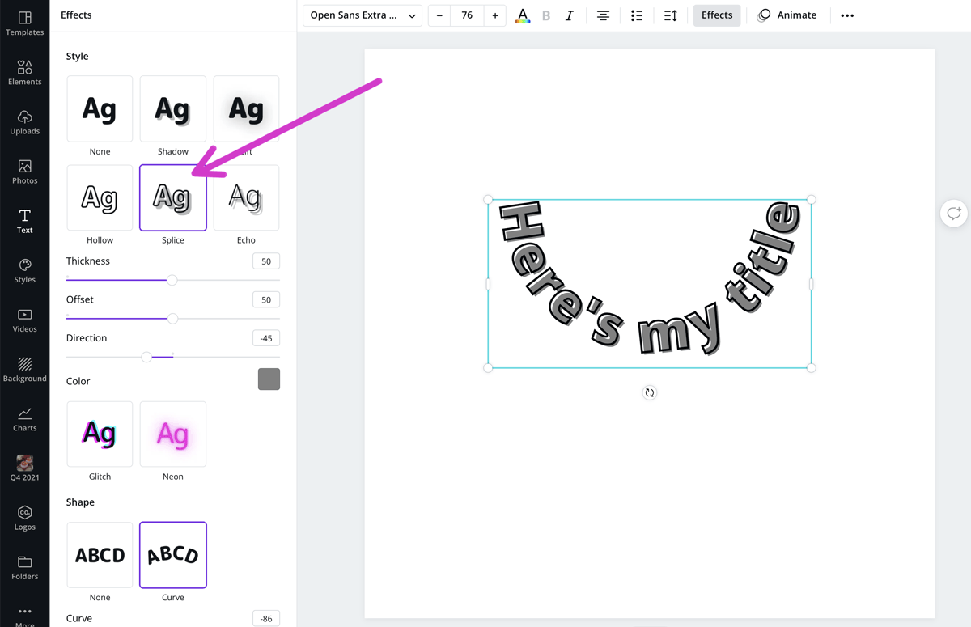Click the Direction slider handle
Image resolution: width=971 pixels, height=627 pixels.
coord(146,357)
